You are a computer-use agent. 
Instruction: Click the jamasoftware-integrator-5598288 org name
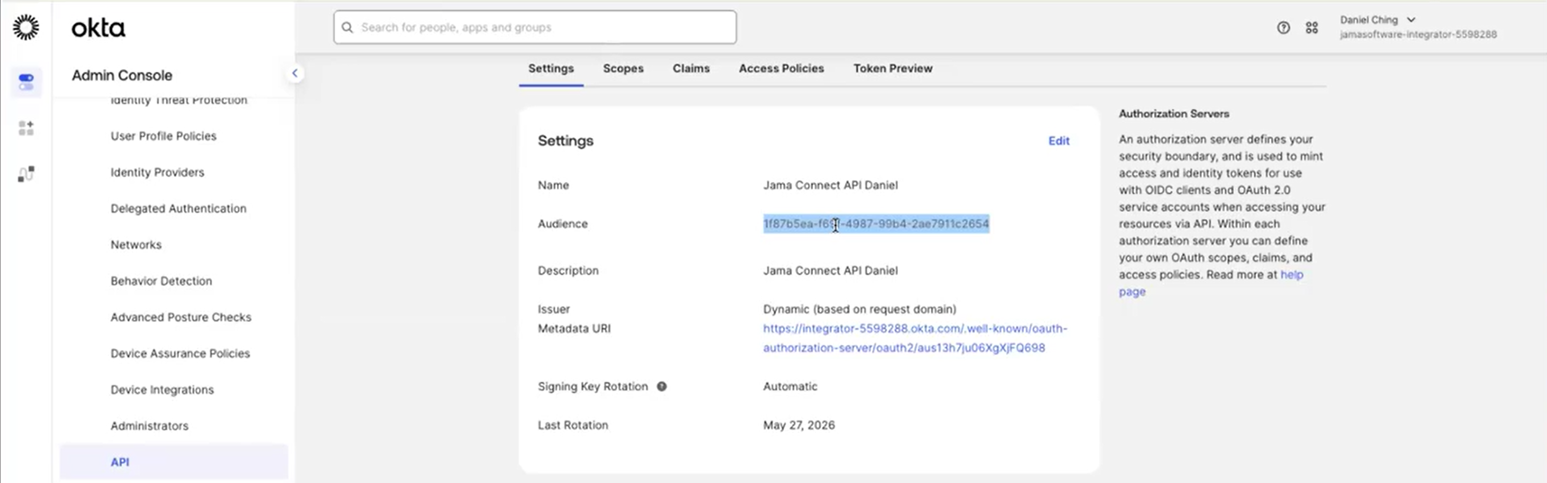click(x=1418, y=35)
